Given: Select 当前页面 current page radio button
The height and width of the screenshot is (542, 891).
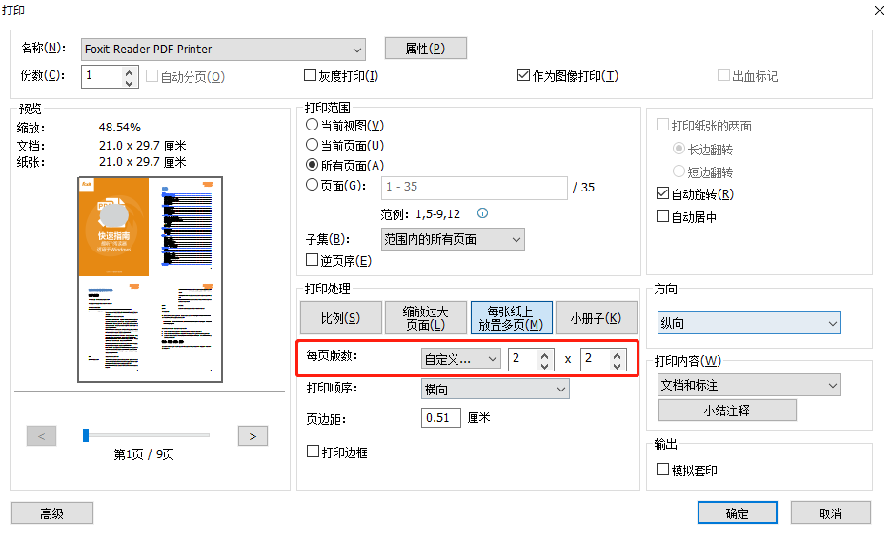Looking at the screenshot, I should (x=312, y=145).
